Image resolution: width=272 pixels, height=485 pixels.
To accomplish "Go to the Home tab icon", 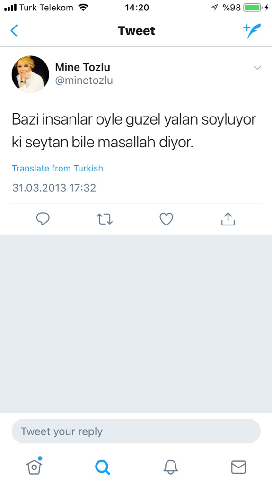I will (35, 466).
